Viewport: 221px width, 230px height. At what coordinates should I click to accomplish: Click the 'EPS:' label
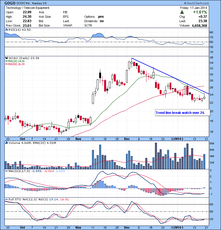coord(66,17)
